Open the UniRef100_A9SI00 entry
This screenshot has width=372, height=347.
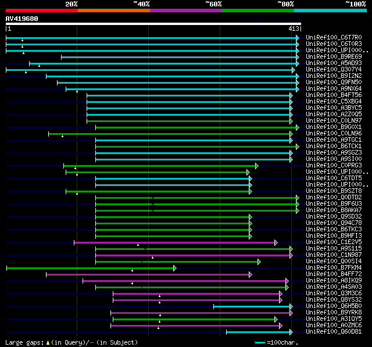click(x=334, y=159)
